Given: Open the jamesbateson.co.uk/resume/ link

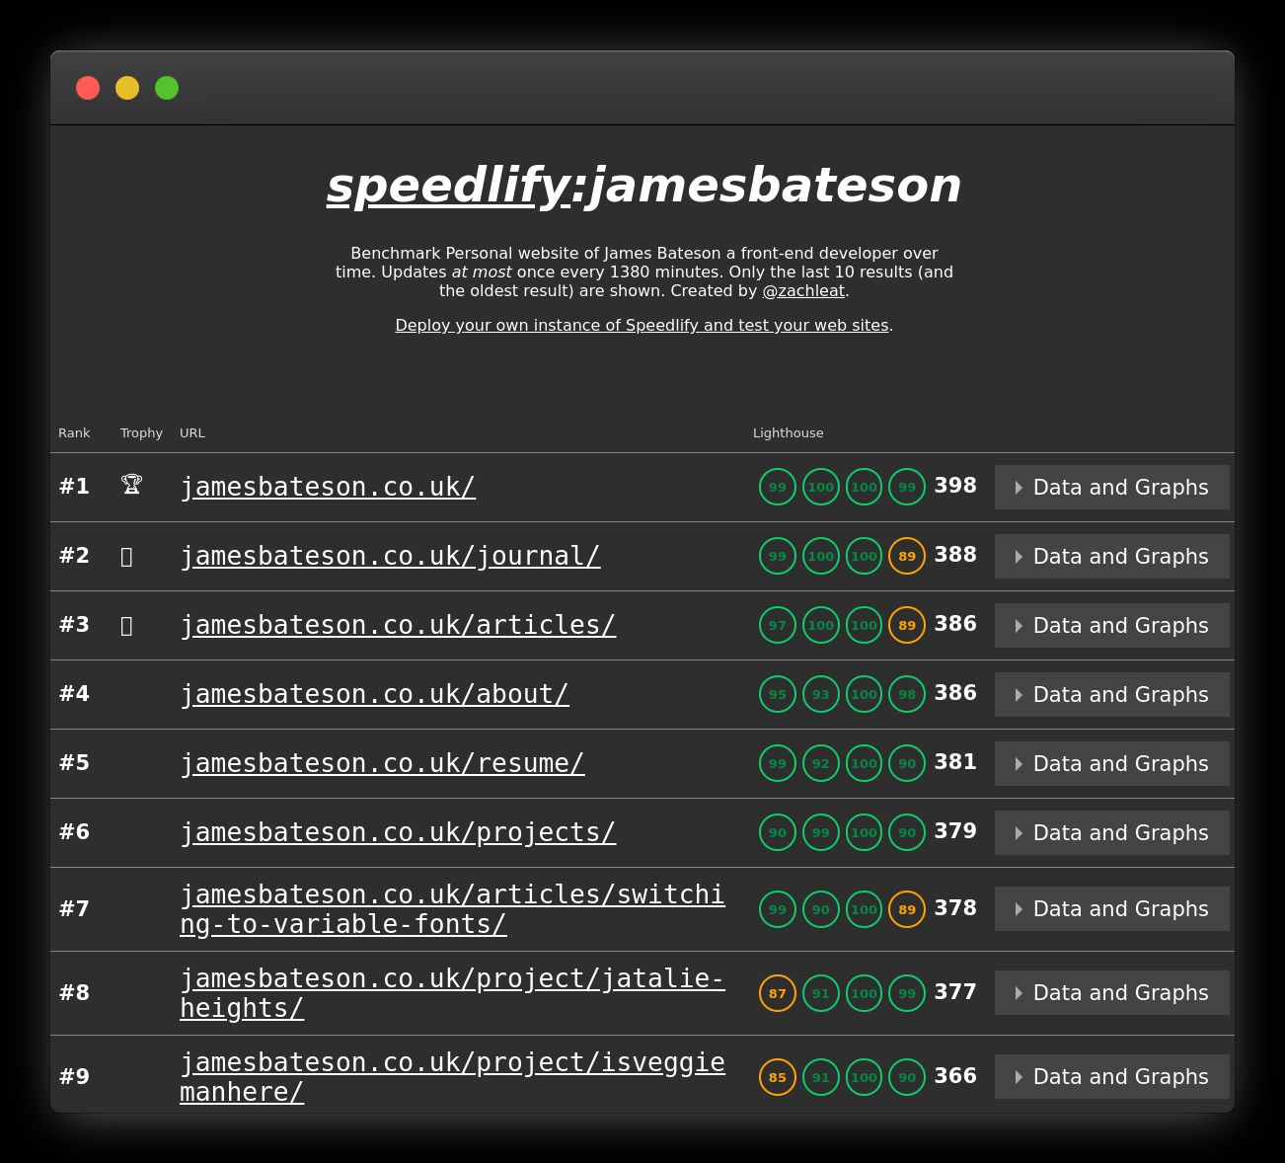Looking at the screenshot, I should click(382, 763).
